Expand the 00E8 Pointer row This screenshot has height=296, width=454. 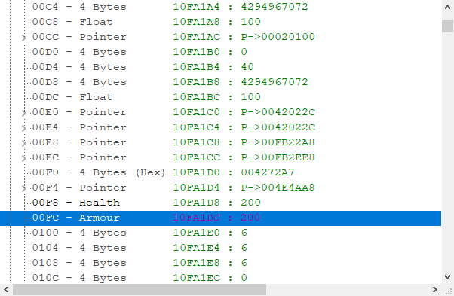pyautogui.click(x=23, y=143)
